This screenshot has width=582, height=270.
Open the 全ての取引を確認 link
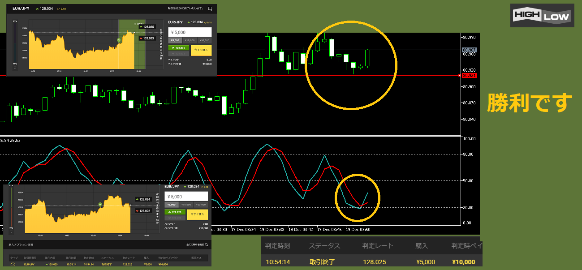pyautogui.click(x=195, y=245)
